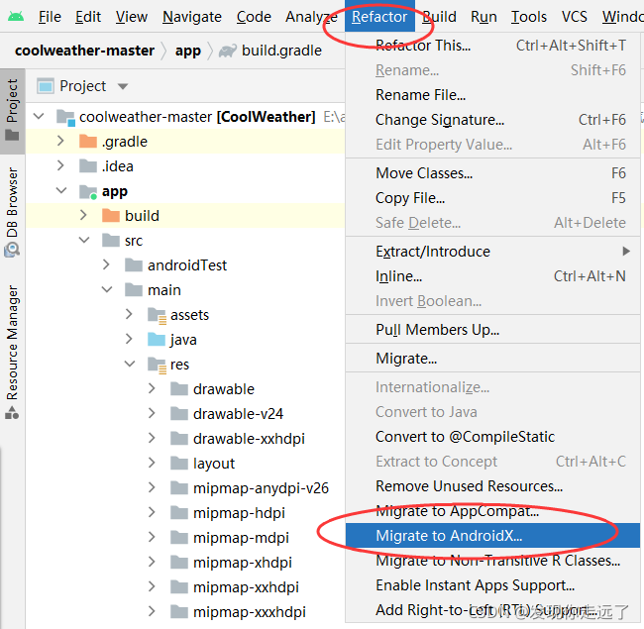Click the drawable folder icon
This screenshot has height=629, width=644.
tap(179, 389)
